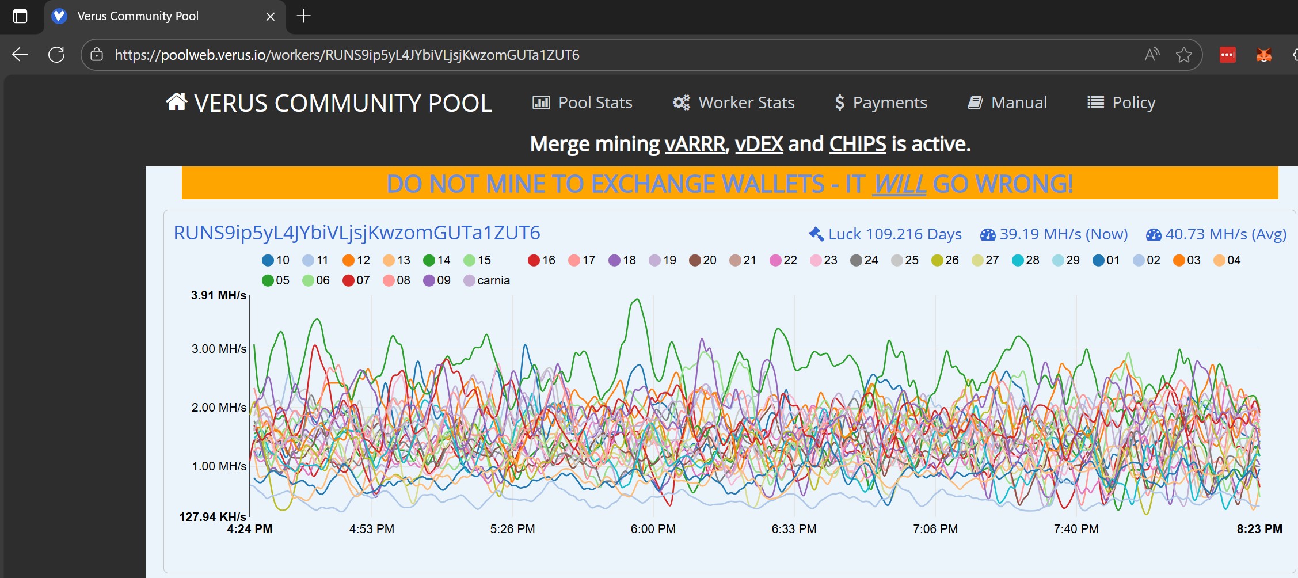Toggle worker 16 in chart legend
This screenshot has height=578, width=1298.
(x=542, y=260)
